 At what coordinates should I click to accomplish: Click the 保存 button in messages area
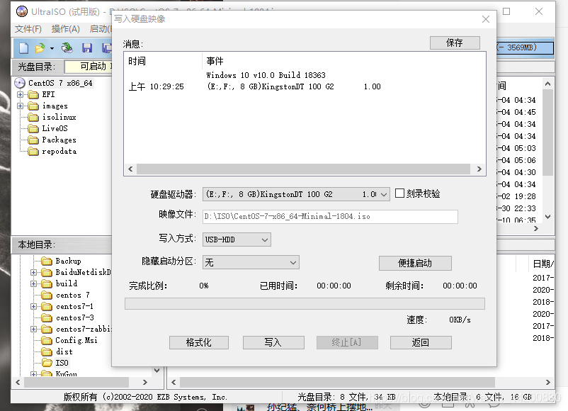(455, 43)
